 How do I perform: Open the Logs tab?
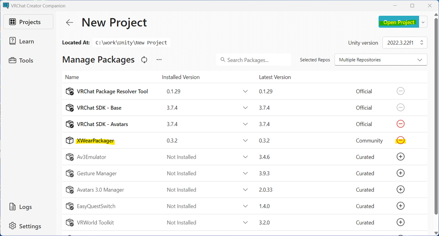(29, 207)
